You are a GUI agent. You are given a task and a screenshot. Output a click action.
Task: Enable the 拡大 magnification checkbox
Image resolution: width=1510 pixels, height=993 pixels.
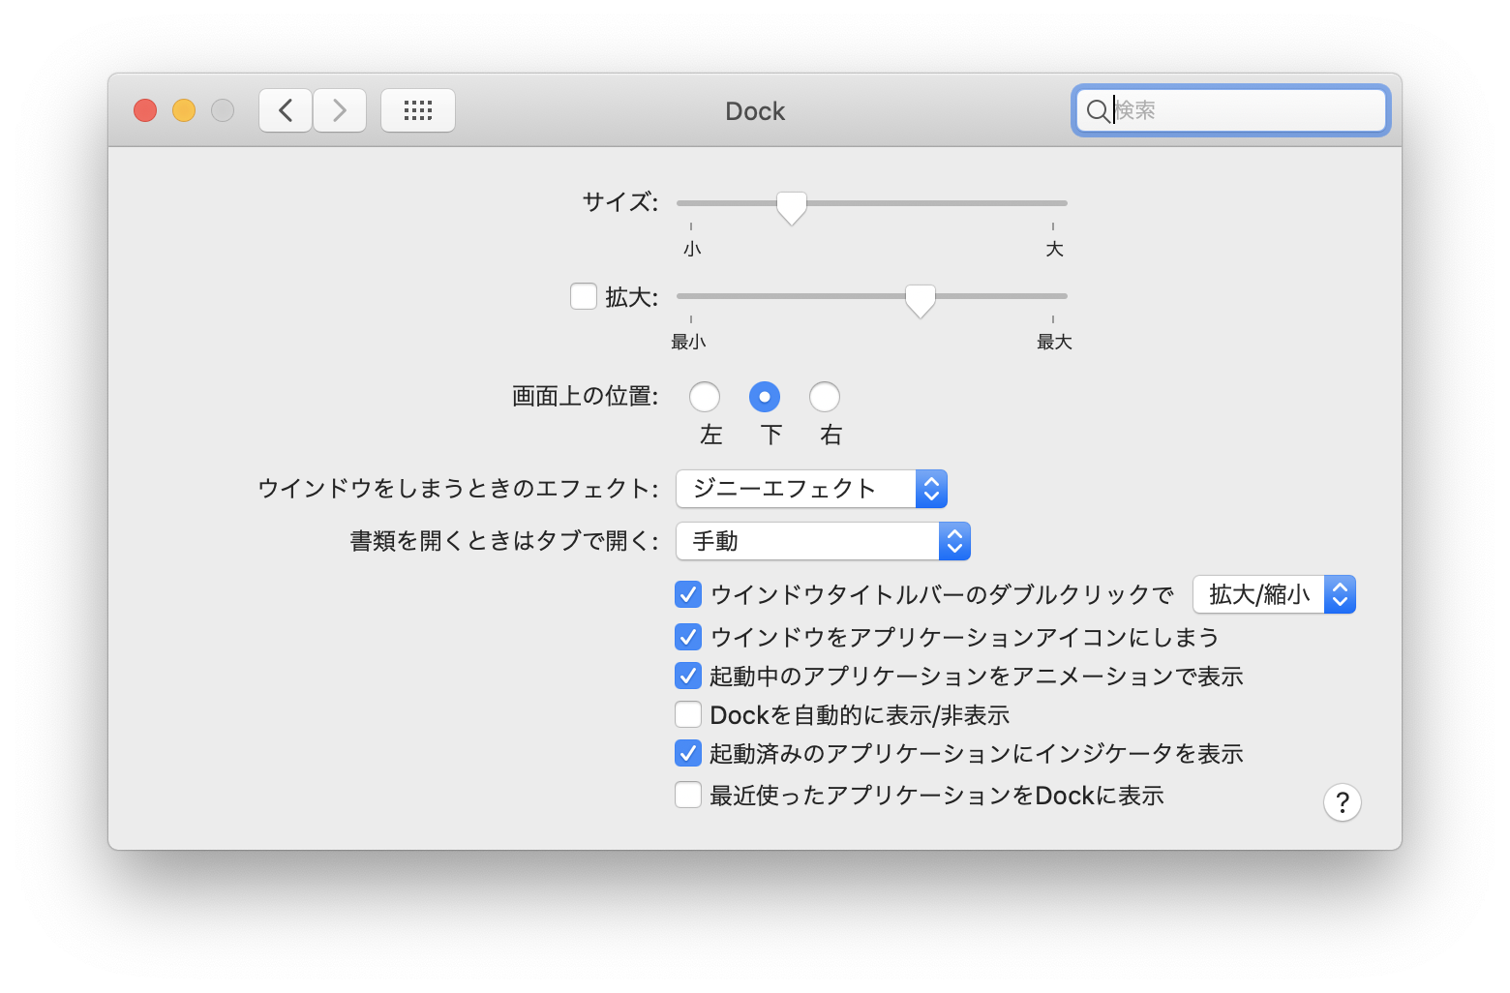tap(584, 296)
